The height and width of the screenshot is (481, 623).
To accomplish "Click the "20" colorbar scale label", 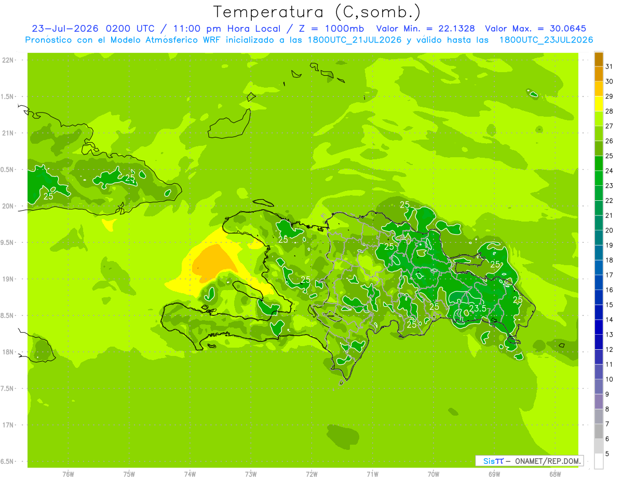I will 609,230.
